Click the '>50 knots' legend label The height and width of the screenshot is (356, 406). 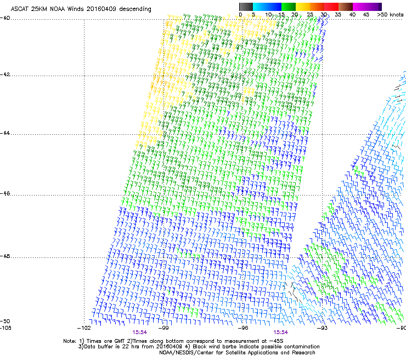[390, 14]
